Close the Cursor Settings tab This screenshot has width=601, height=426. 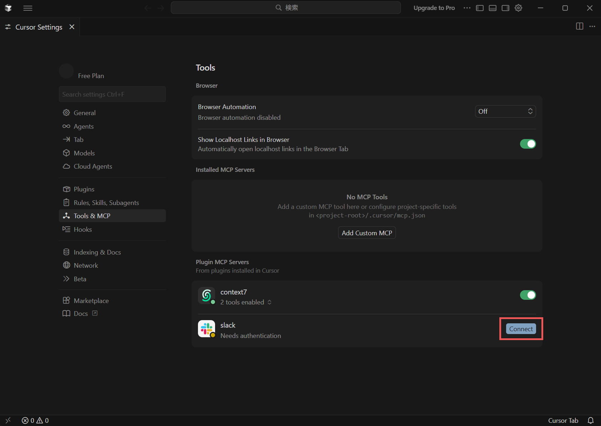point(72,27)
